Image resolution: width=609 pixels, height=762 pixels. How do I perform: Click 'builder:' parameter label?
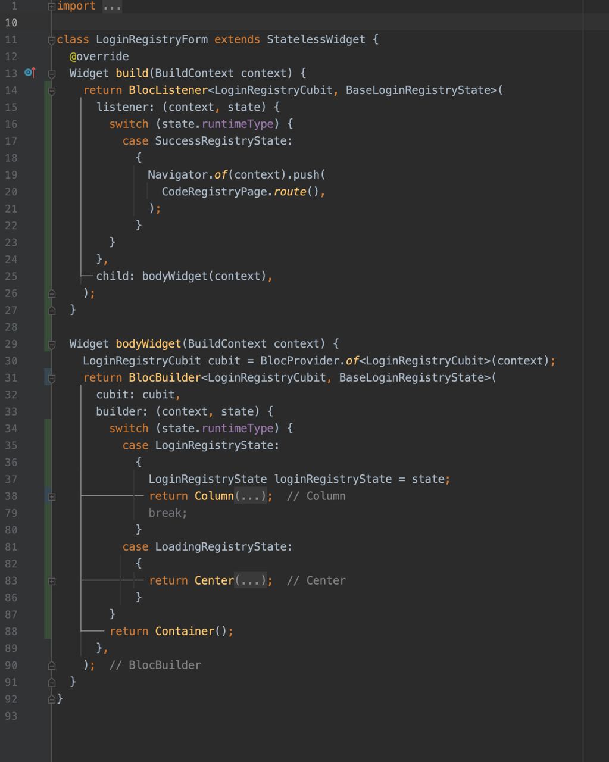122,411
